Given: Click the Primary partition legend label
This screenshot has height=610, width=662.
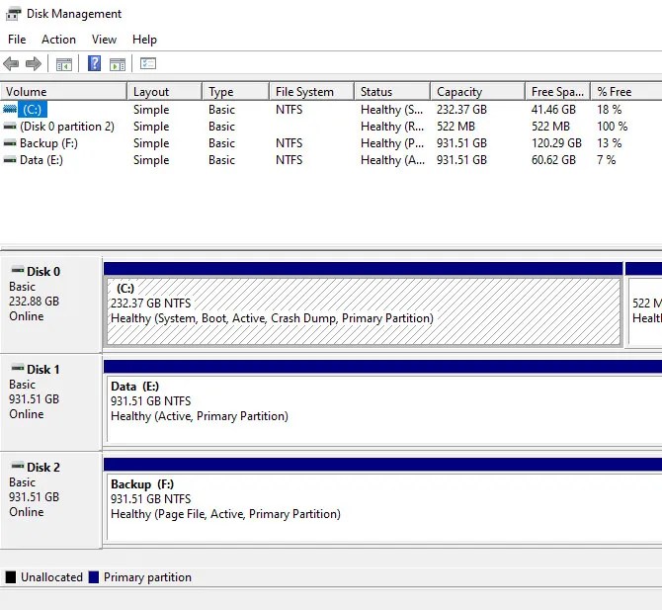Looking at the screenshot, I should [147, 577].
